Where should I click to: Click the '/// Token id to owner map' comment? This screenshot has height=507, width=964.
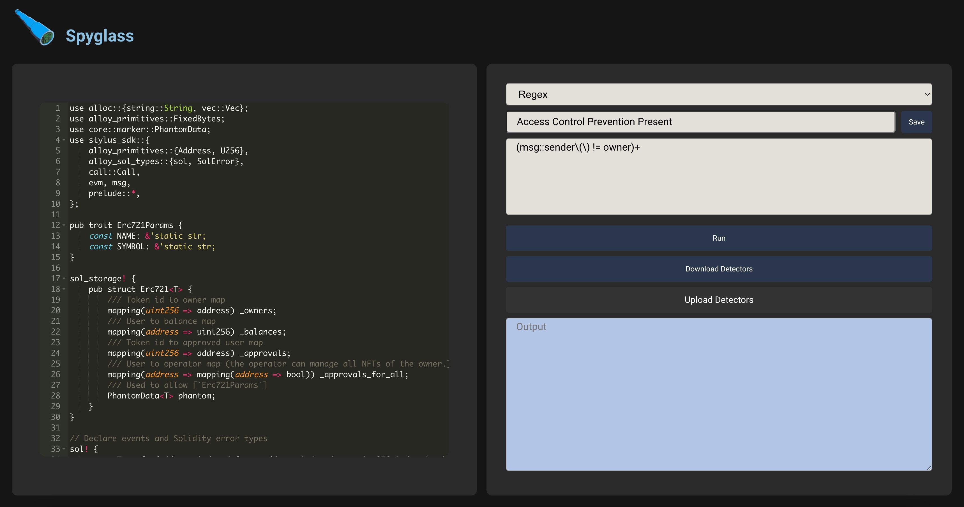pos(166,300)
